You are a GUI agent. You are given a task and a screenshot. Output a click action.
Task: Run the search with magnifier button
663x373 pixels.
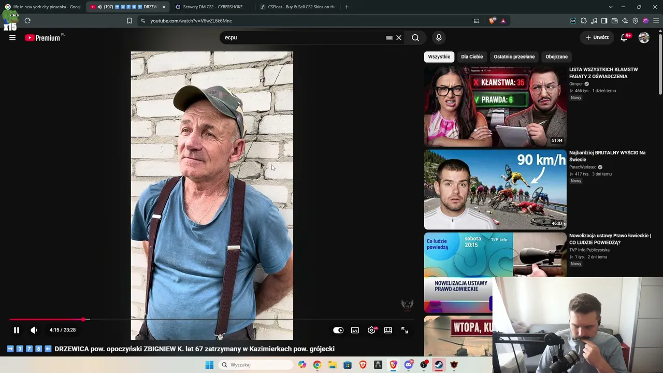[415, 37]
